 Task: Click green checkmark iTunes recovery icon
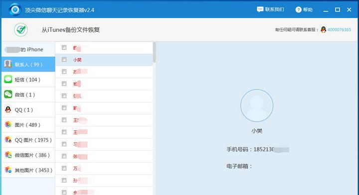pyautogui.click(x=21, y=30)
